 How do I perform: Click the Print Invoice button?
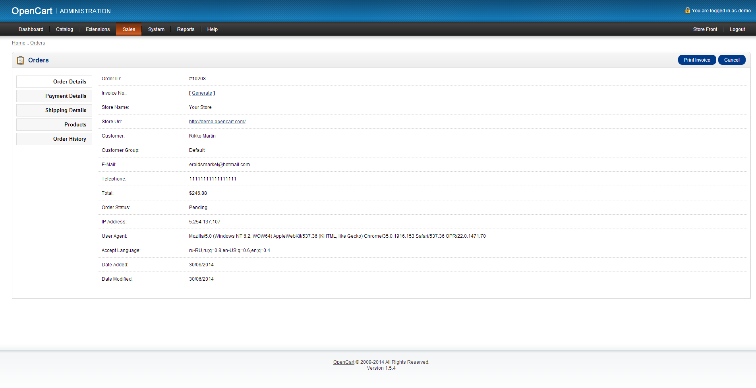697,60
